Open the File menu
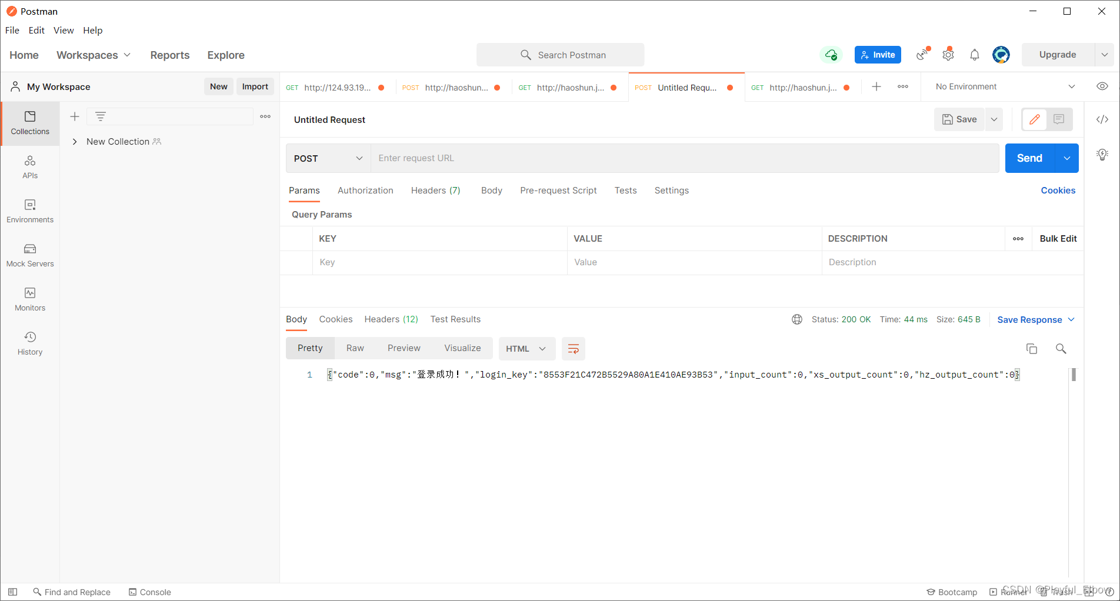Image resolution: width=1120 pixels, height=601 pixels. click(x=12, y=31)
